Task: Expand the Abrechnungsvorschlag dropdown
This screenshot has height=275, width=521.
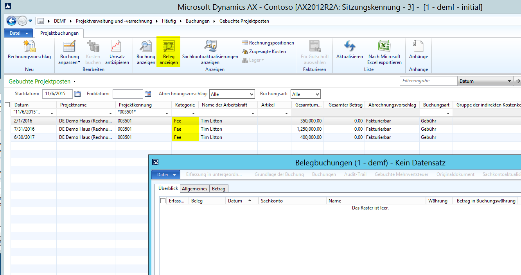Action: 251,94
